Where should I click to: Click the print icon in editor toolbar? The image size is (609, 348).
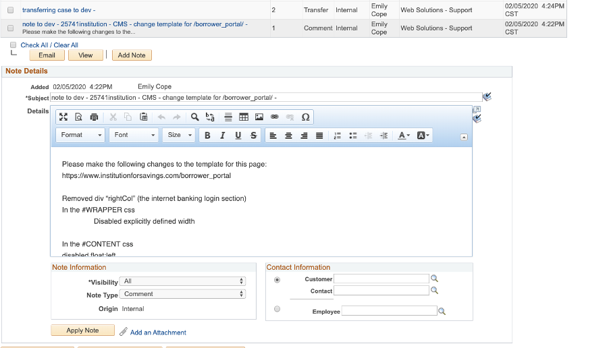94,117
